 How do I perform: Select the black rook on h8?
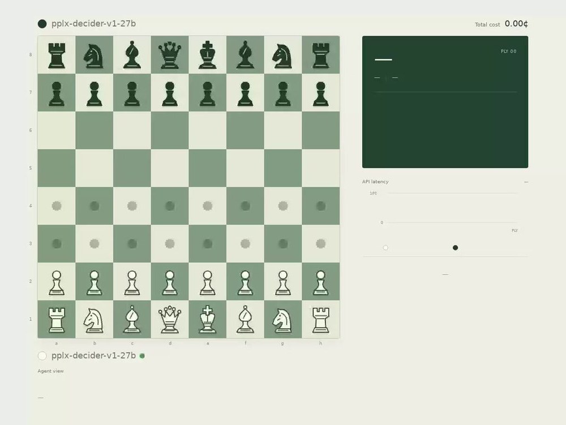(320, 56)
